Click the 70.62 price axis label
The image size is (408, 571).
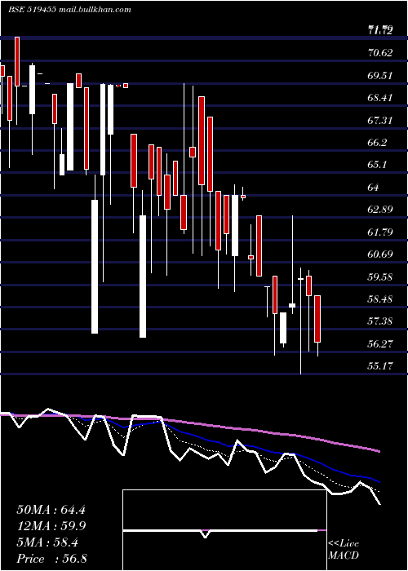pos(380,53)
